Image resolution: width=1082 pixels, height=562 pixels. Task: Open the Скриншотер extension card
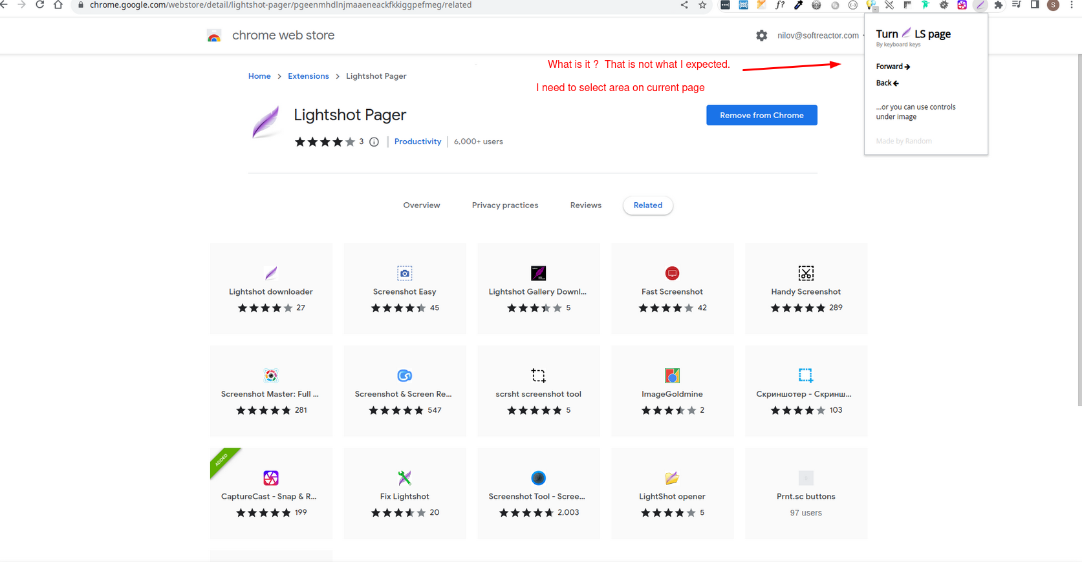point(806,391)
